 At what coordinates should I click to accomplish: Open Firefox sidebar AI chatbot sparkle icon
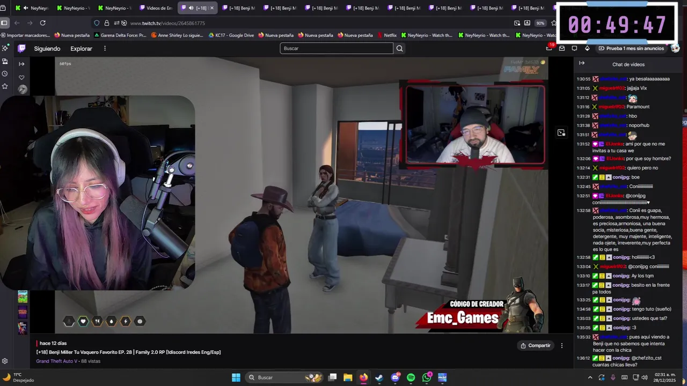click(5, 48)
